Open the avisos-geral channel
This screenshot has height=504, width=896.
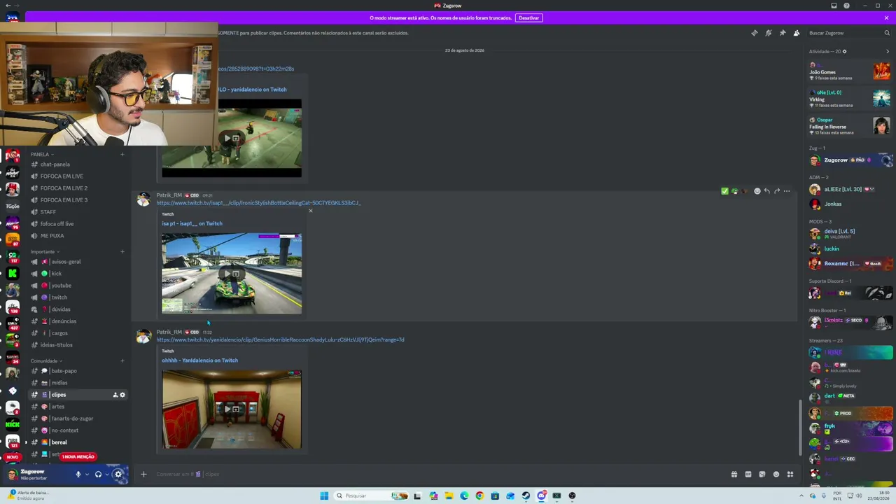click(78, 262)
